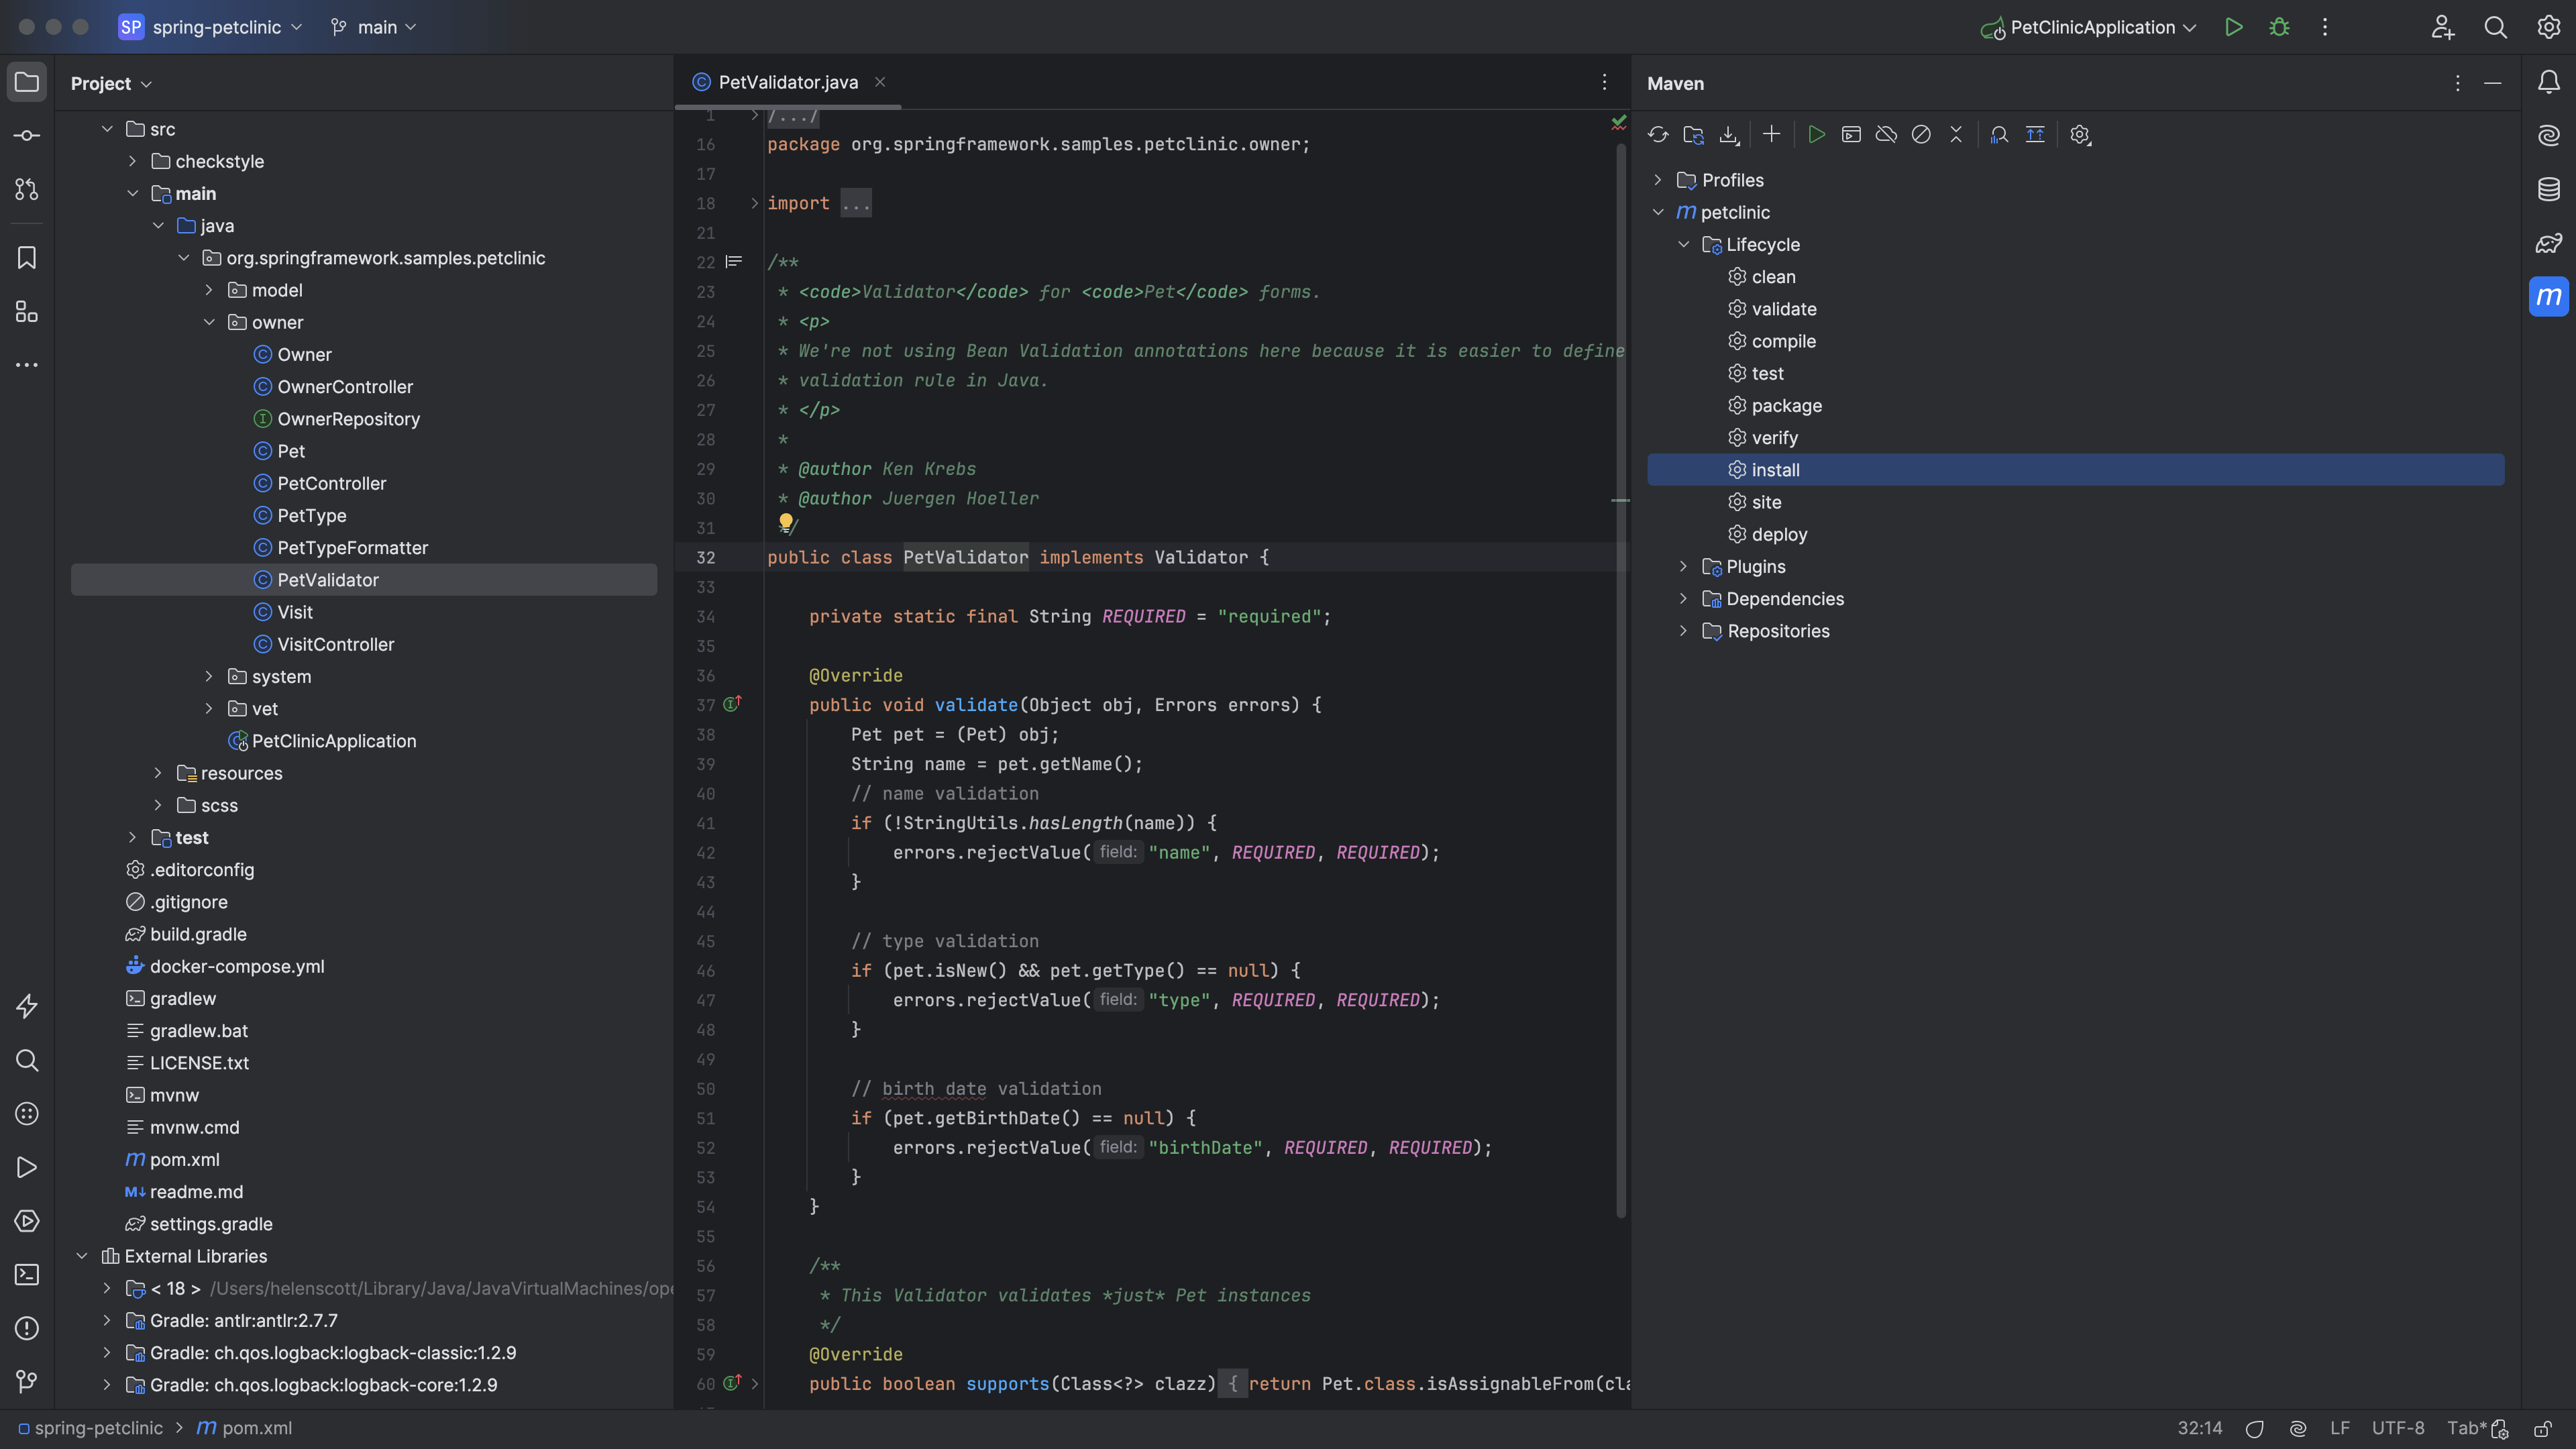
Task: Open Notifications bell icon
Action: coord(2548,83)
